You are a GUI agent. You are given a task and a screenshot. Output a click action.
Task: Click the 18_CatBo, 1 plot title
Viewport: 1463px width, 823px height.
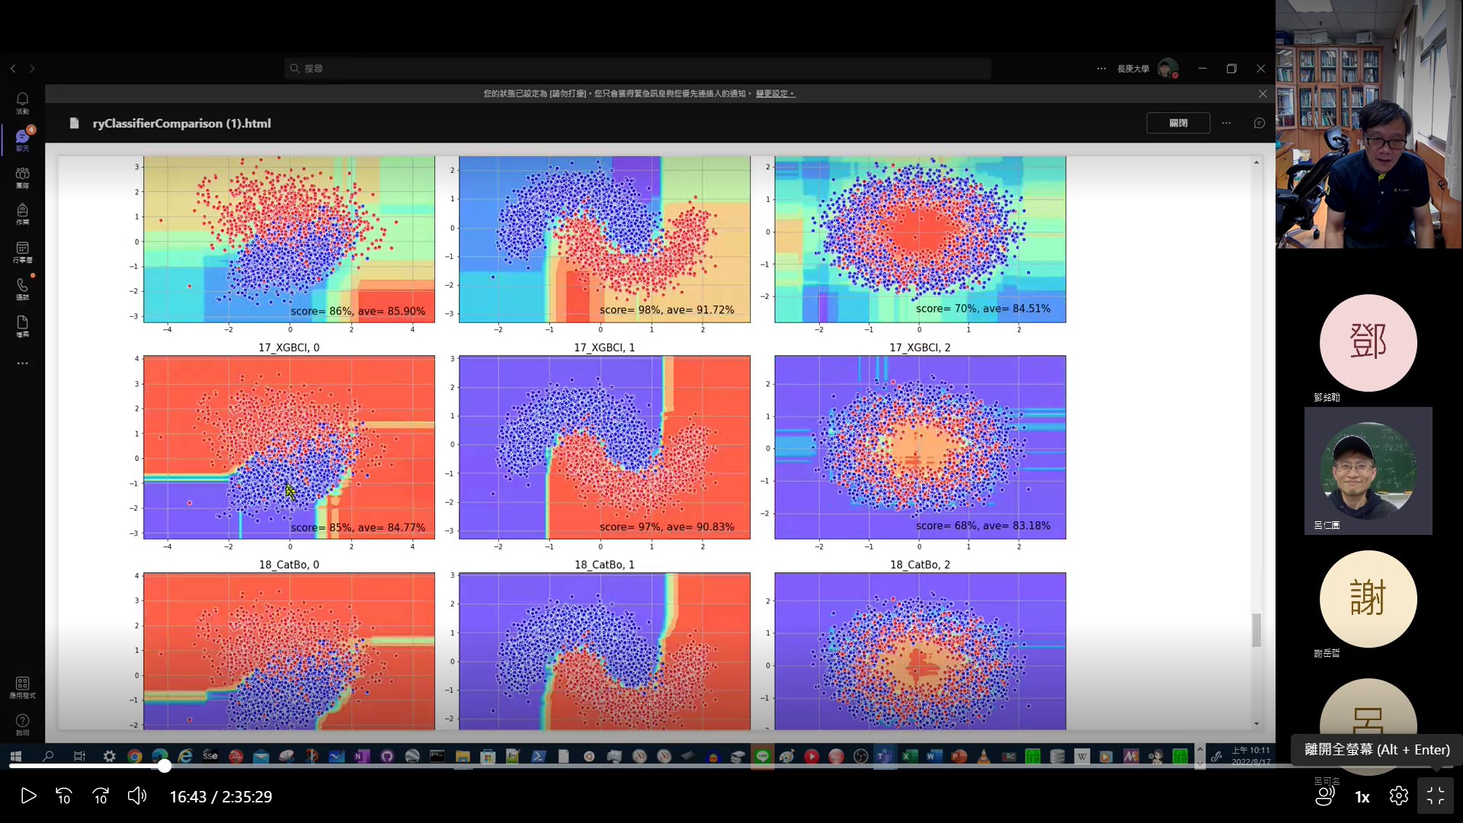pyautogui.click(x=604, y=565)
